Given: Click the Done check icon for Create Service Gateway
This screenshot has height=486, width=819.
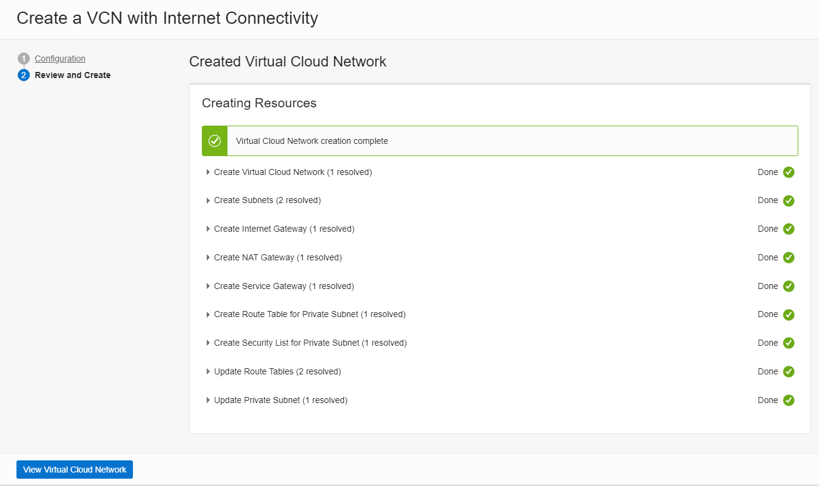Looking at the screenshot, I should (x=788, y=285).
